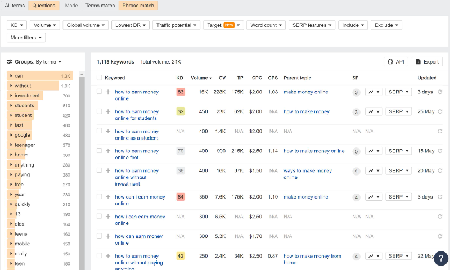Image resolution: width=450 pixels, height=270 pixels.
Task: Open trend chart for 'how to earn money online'
Action: (x=373, y=92)
